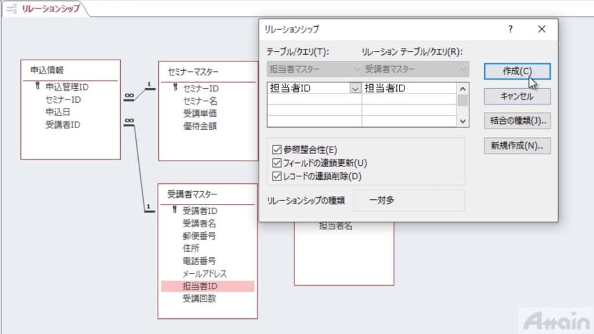The image size is (594, 334).
Task: Uncheck フィールドの連鎖更新(U) checkbox
Action: point(276,163)
